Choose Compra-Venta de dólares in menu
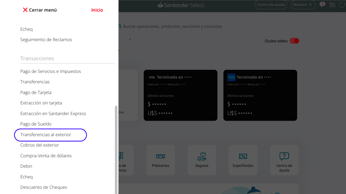The height and width of the screenshot is (194, 346). click(x=46, y=156)
